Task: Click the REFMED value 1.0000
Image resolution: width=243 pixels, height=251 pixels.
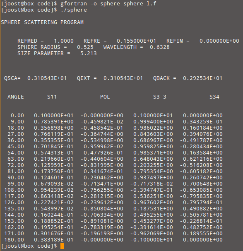Action: coord(64,41)
